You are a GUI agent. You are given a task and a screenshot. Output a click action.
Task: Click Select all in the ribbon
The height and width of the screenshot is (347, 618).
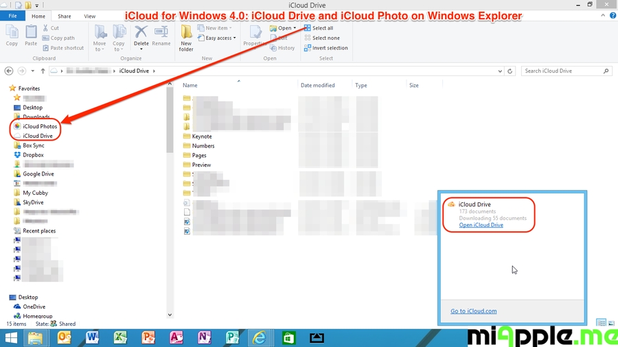coord(322,28)
